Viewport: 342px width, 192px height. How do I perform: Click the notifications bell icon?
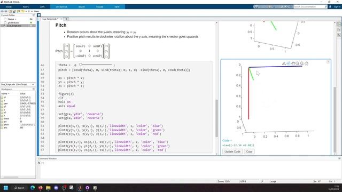point(330,7)
